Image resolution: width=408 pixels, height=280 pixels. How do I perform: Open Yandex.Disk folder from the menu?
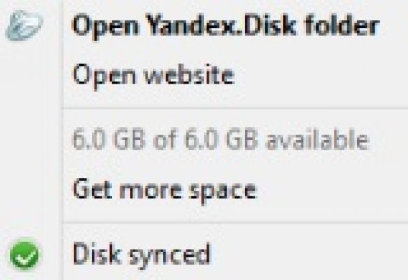tap(225, 27)
